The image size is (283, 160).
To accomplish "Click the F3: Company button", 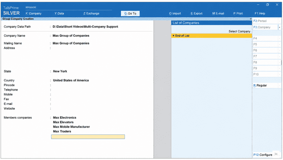I will click(x=265, y=27).
